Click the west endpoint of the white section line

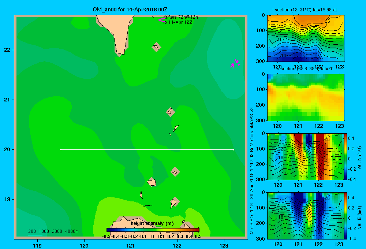pos(61,149)
